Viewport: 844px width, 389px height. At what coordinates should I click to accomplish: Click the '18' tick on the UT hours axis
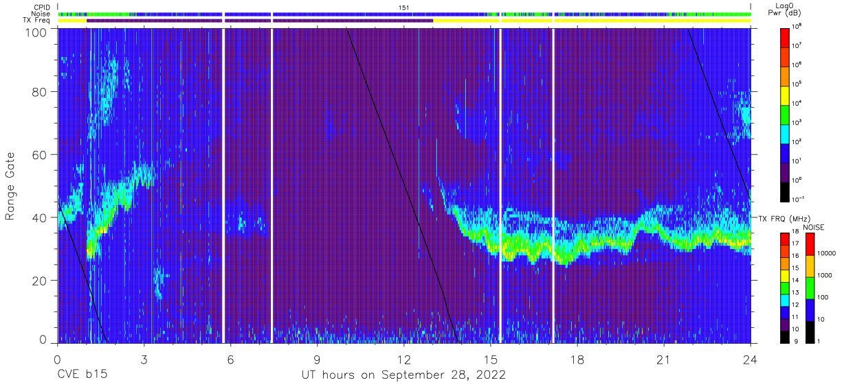[x=577, y=359]
